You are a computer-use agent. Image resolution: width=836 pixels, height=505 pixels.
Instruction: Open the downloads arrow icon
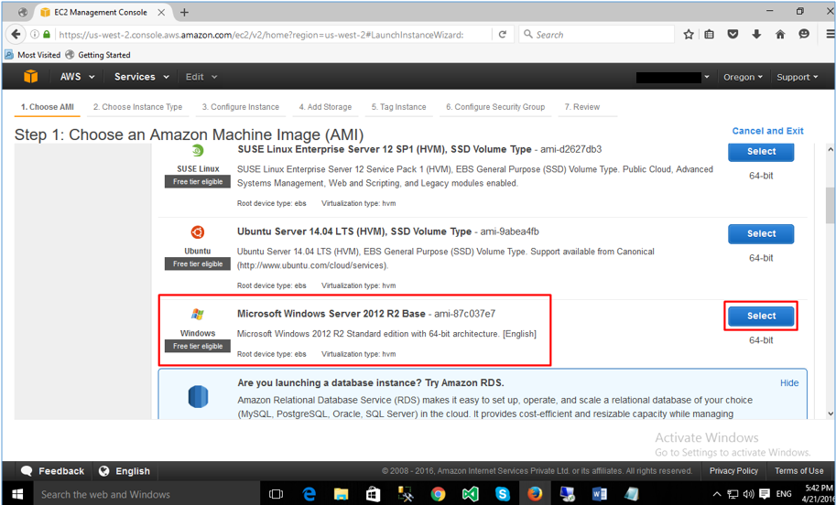(756, 35)
